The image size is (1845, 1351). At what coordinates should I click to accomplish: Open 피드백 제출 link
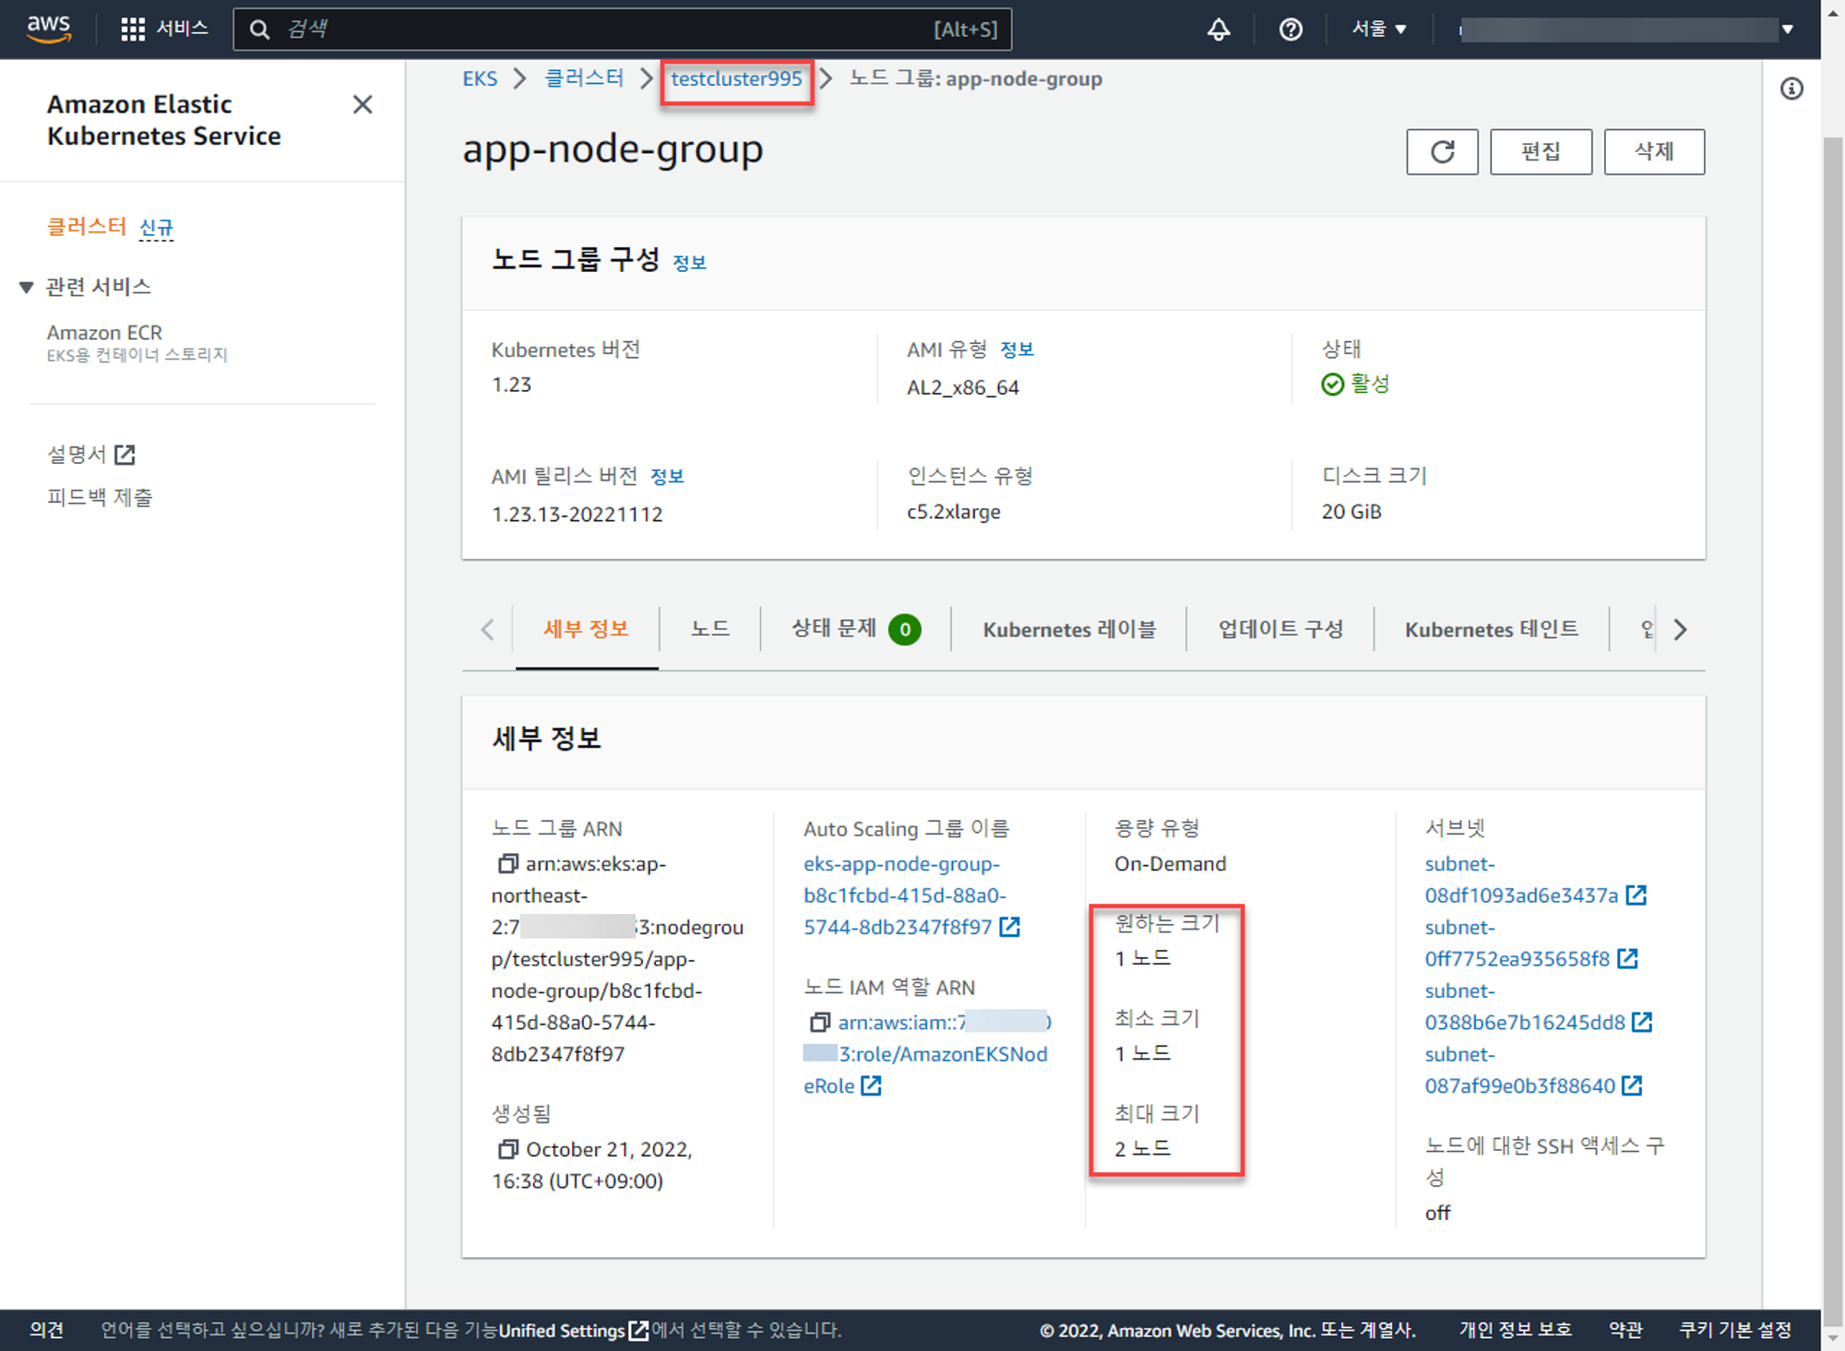pyautogui.click(x=100, y=497)
